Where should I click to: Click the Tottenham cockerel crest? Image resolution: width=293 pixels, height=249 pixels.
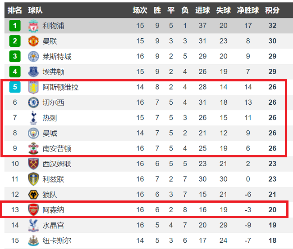(x=33, y=118)
